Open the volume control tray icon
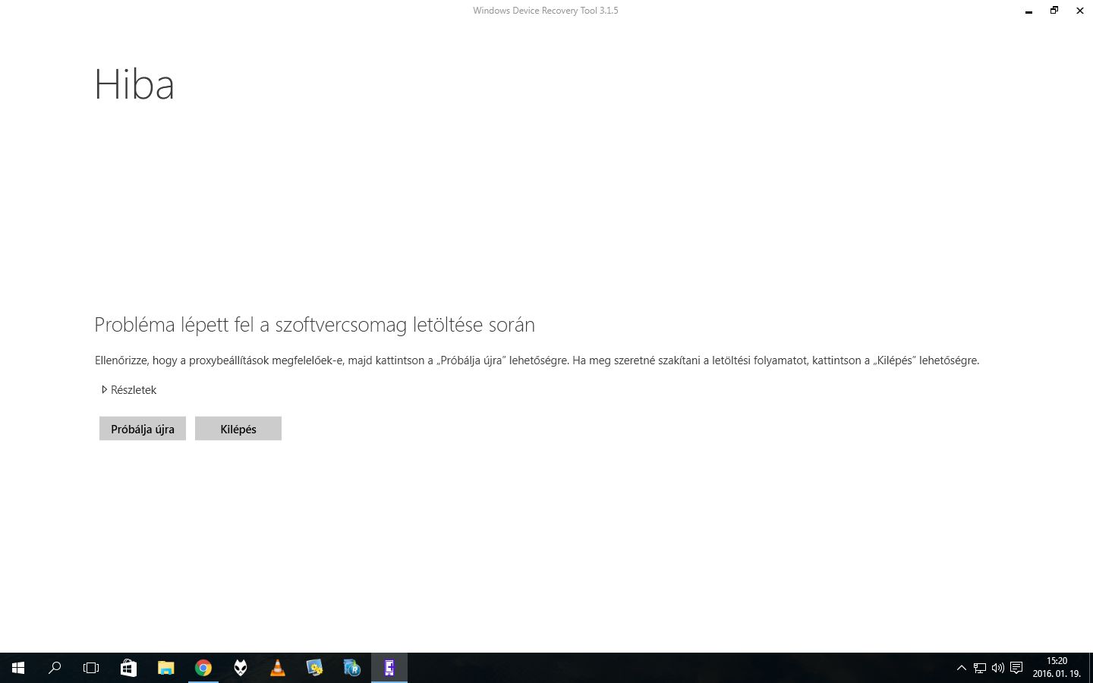Viewport: 1093px width, 683px height. 998,669
